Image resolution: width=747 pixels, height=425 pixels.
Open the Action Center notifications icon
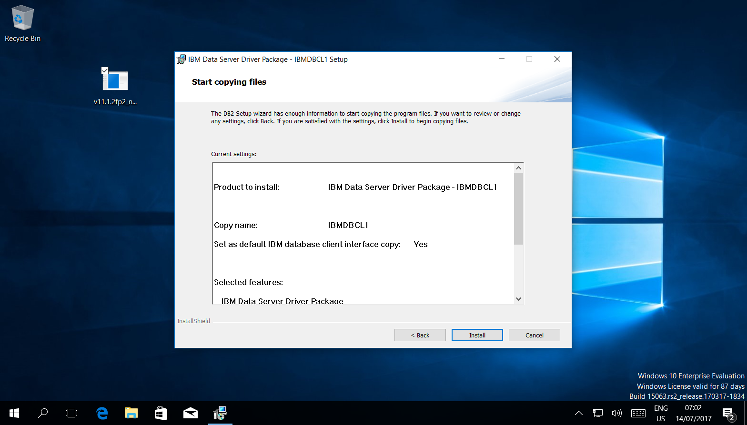click(x=729, y=413)
